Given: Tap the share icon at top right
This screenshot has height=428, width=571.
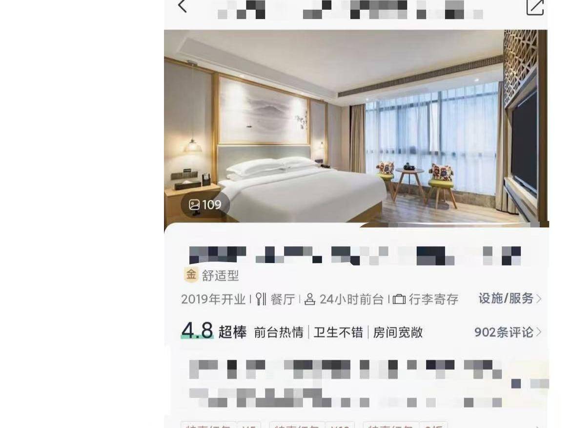Looking at the screenshot, I should tap(535, 6).
